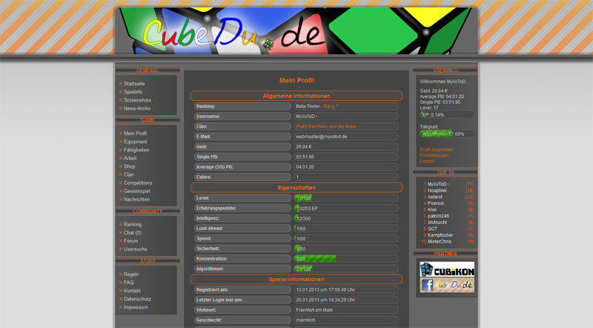
Task: Click Spielerinformationen section header
Action: [x=296, y=280]
